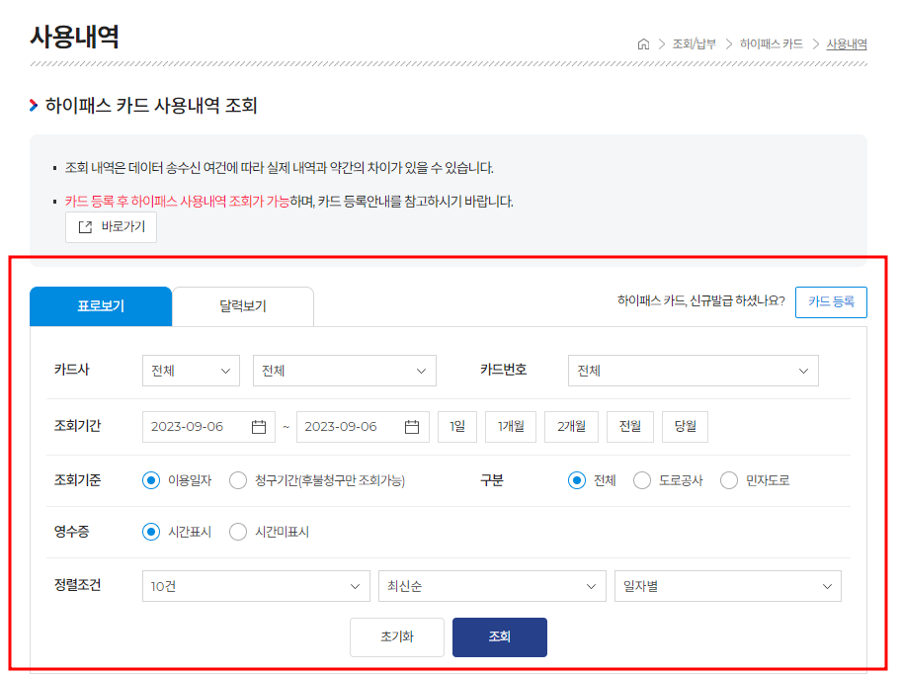The image size is (900, 675).
Task: Select 도로공사 under 구분
Action: click(x=642, y=479)
